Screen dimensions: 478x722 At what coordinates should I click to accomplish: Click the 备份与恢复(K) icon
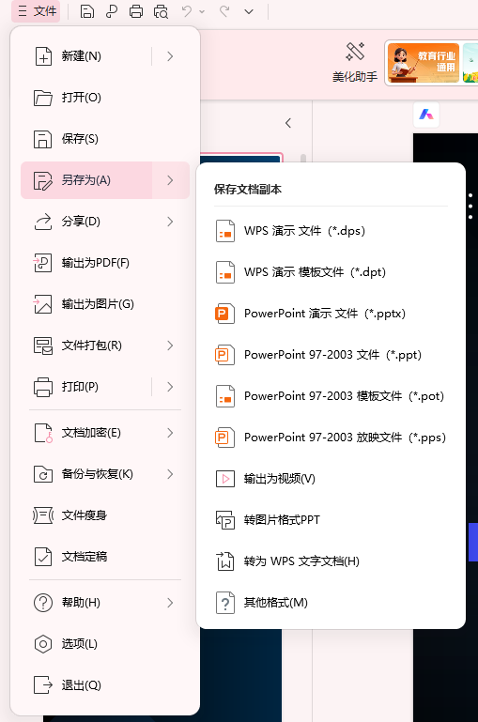pos(43,474)
